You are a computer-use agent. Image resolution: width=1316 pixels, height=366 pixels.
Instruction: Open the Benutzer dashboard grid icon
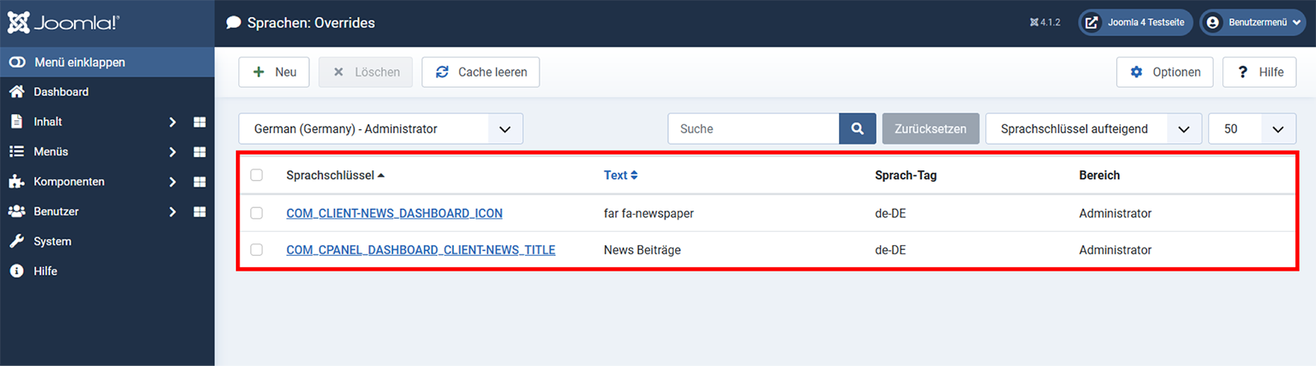click(199, 211)
